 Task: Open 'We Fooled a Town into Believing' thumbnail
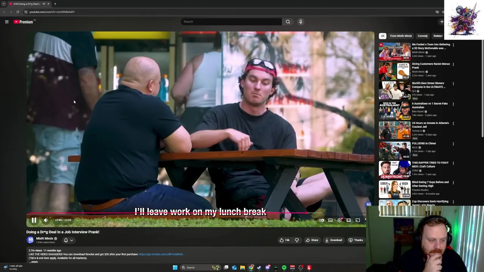click(x=394, y=51)
